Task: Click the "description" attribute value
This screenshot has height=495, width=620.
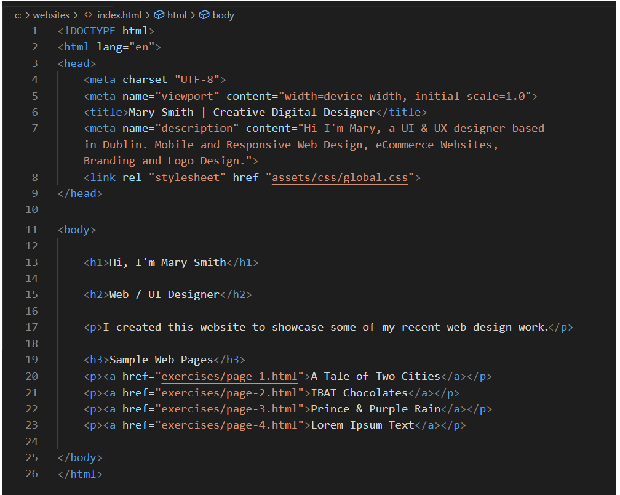Action: tap(197, 129)
